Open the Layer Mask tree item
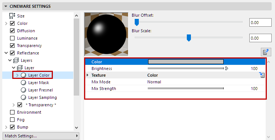Image resolution: width=275 pixels, height=140 pixels. pos(39,83)
